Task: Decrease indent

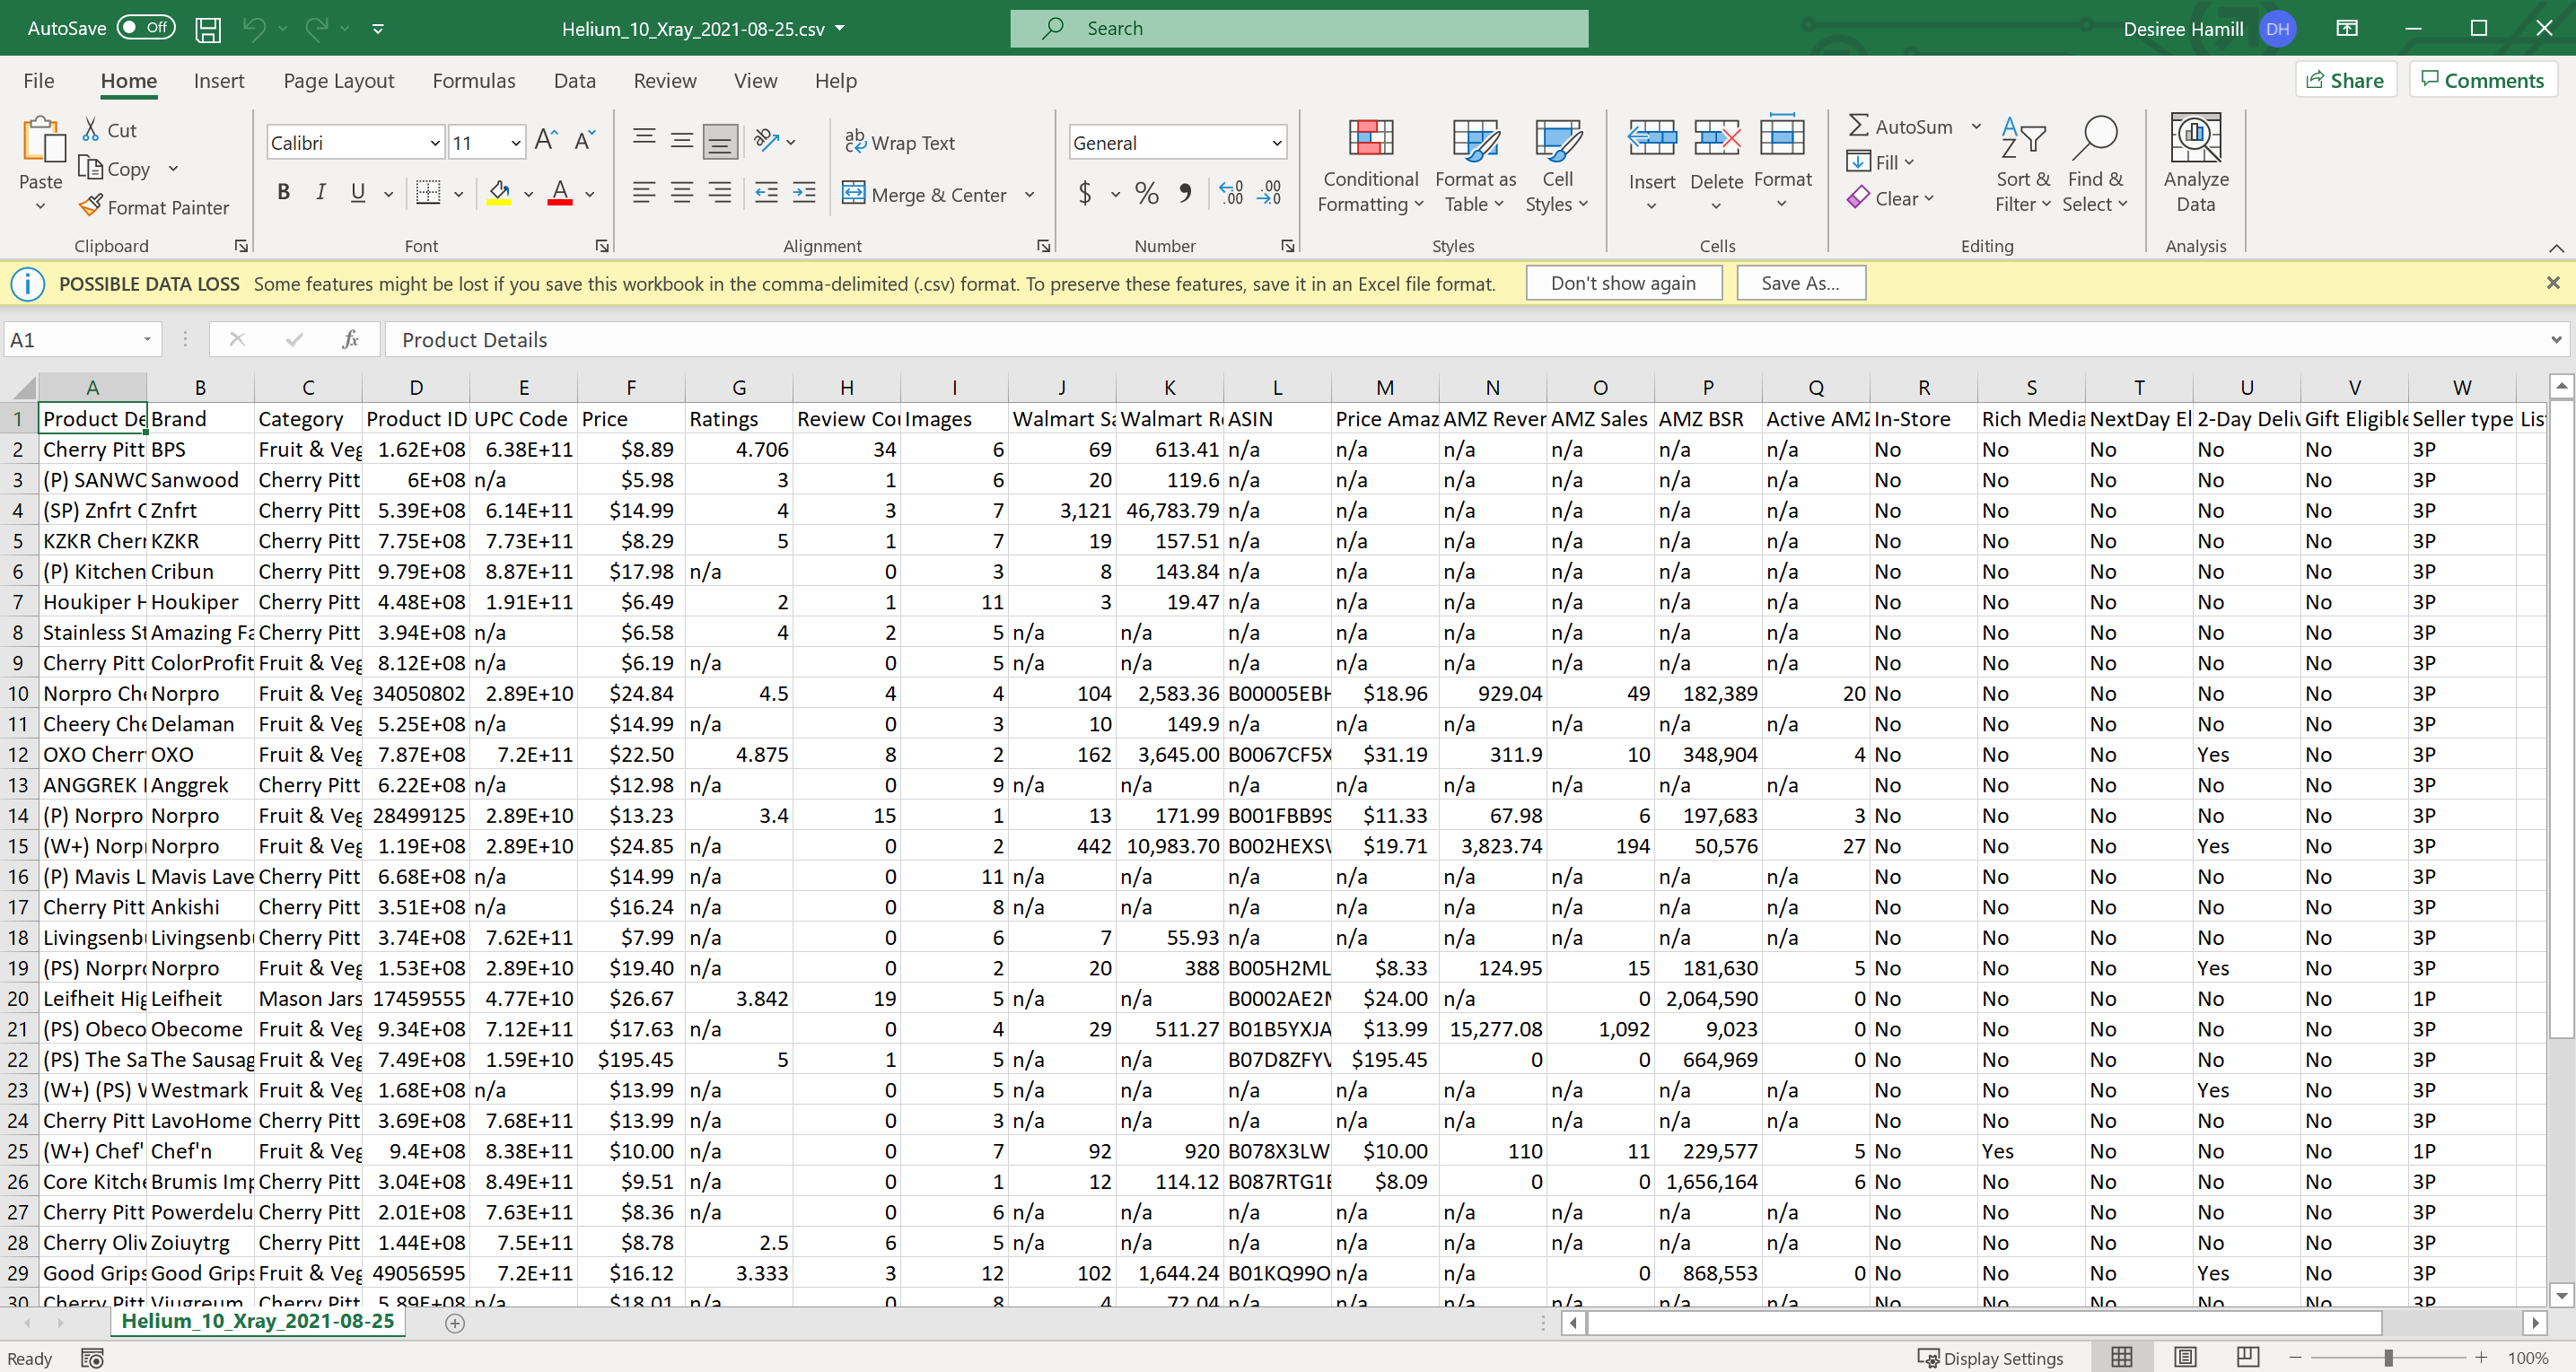Action: point(767,192)
